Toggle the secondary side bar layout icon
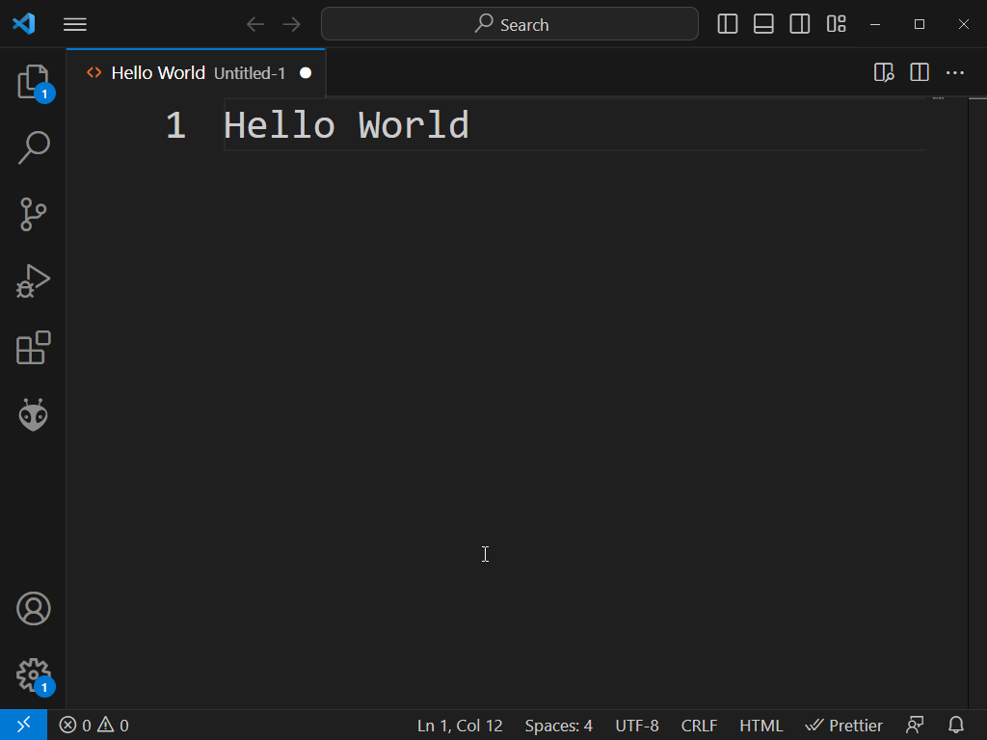 [799, 24]
